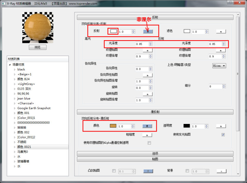
Task: Enable the 凸凹贴图 checkbox
Action: point(114,171)
